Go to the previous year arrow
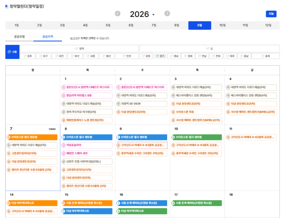This screenshot has height=218, width=284. click(118, 13)
